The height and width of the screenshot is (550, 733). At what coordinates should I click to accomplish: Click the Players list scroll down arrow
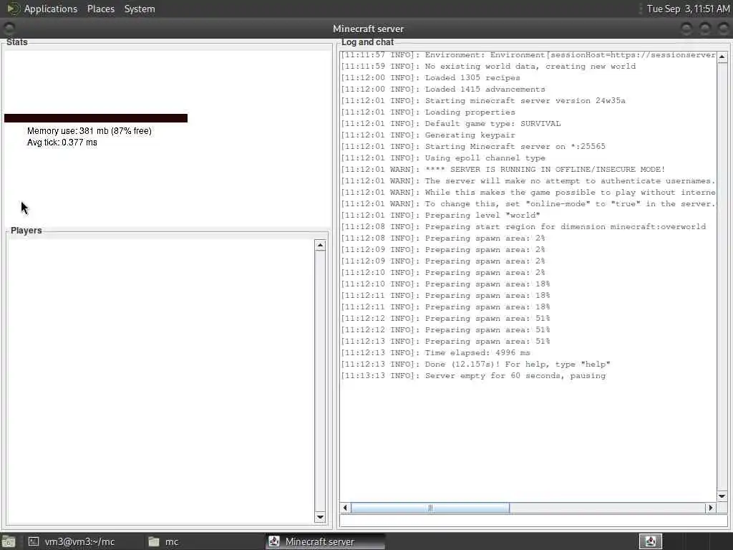(320, 517)
